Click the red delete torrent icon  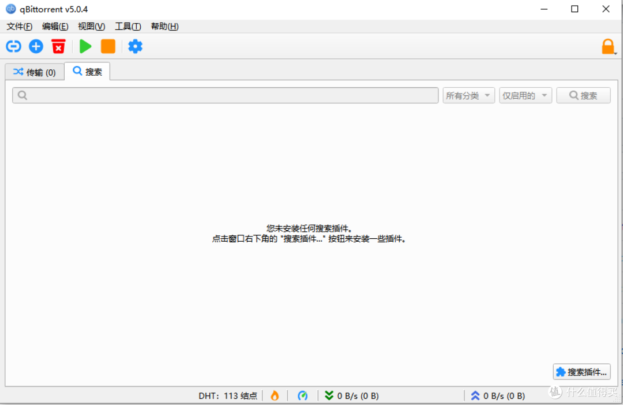58,47
